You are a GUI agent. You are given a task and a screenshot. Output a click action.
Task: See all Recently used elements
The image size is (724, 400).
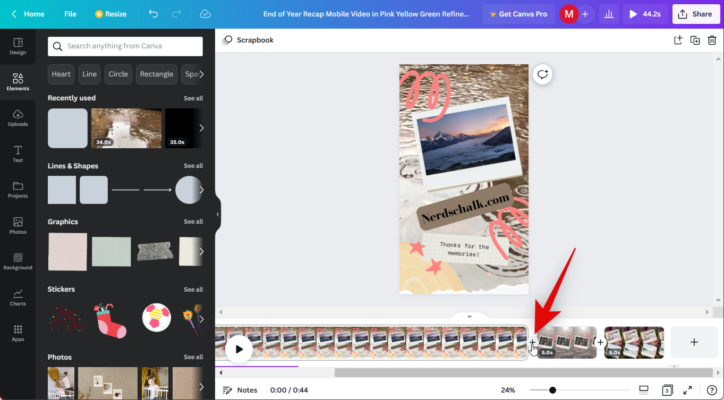[x=193, y=98]
